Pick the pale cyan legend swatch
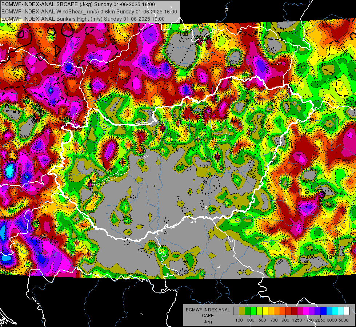Viewport: 356px width, 327px height. click(341, 311)
